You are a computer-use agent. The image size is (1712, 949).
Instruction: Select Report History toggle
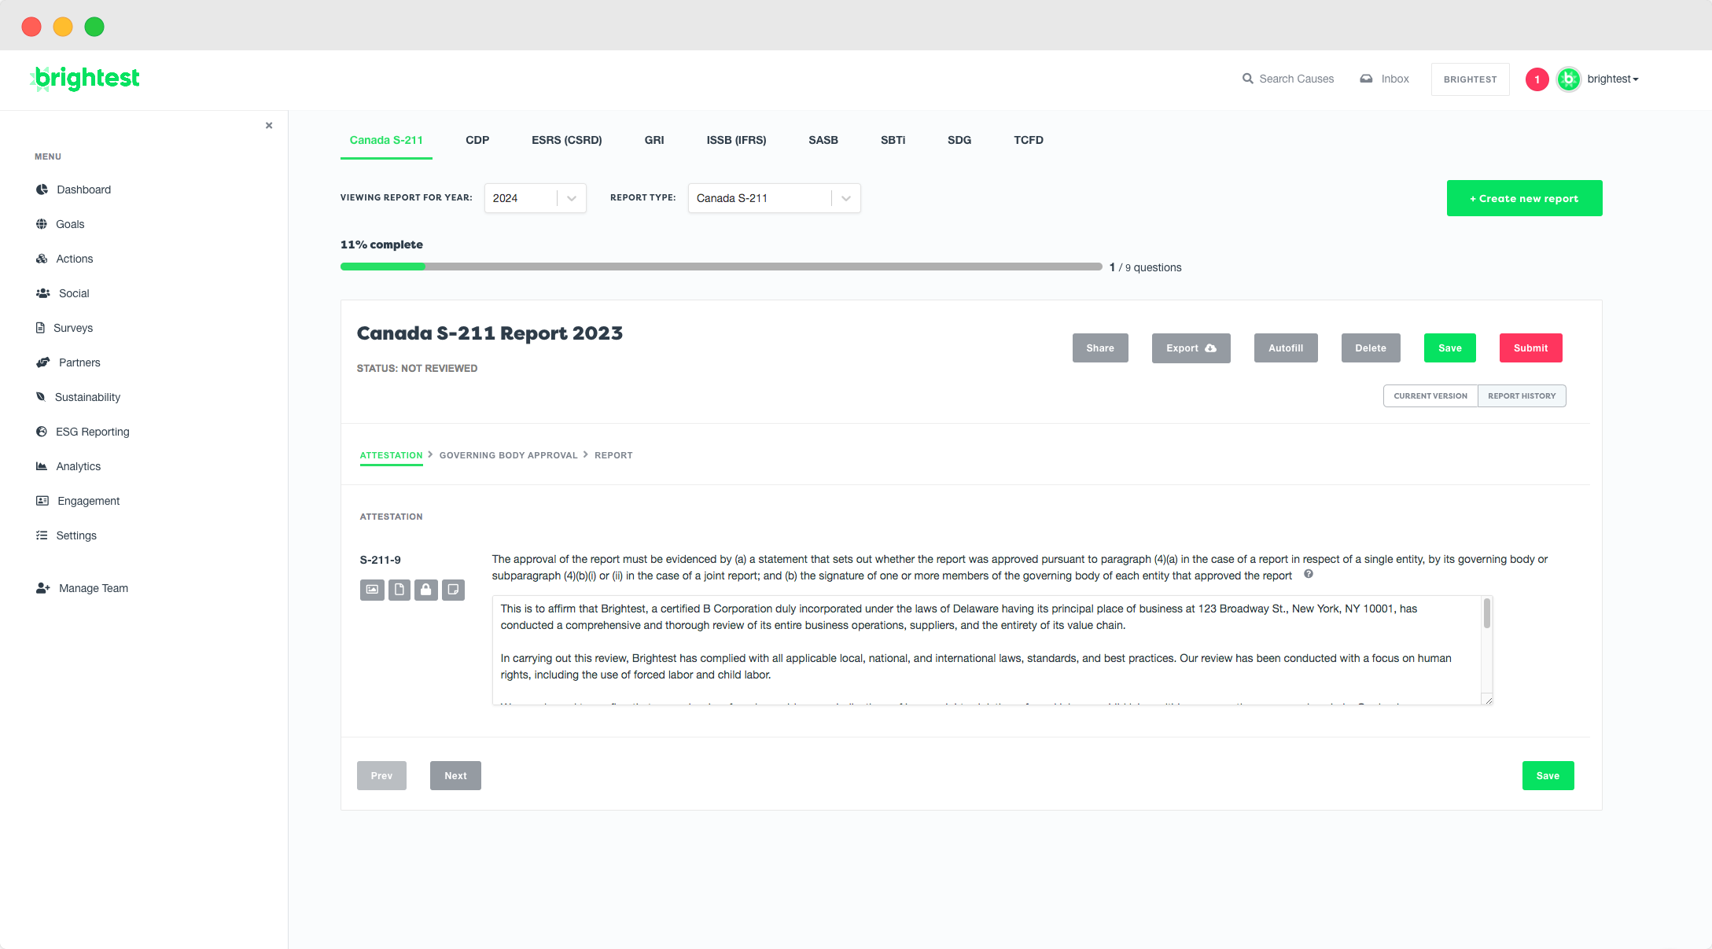pos(1522,395)
